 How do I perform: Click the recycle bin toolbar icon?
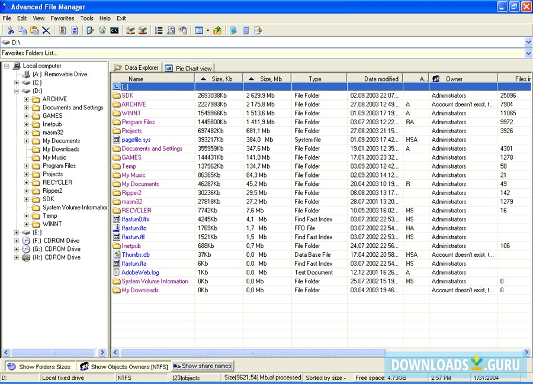(102, 30)
